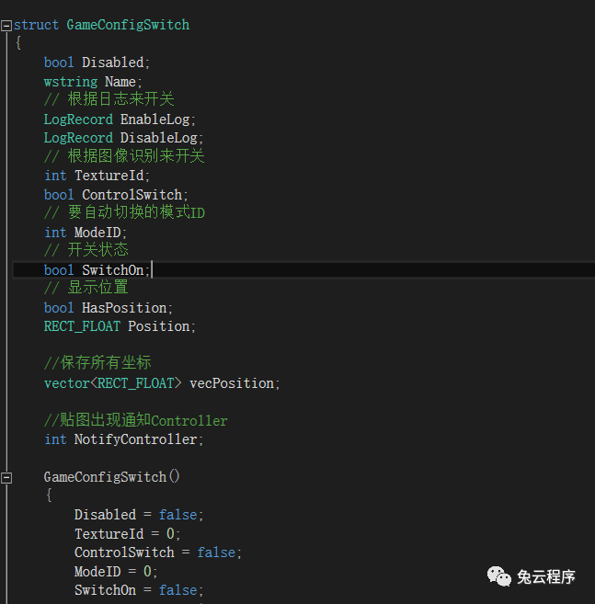
Task: Click the bool HasPosition declaration
Action: 109,307
